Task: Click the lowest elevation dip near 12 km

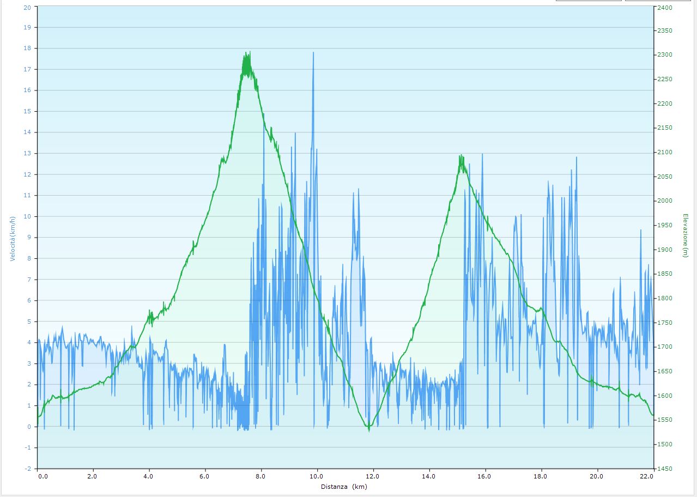Action: pyautogui.click(x=369, y=429)
